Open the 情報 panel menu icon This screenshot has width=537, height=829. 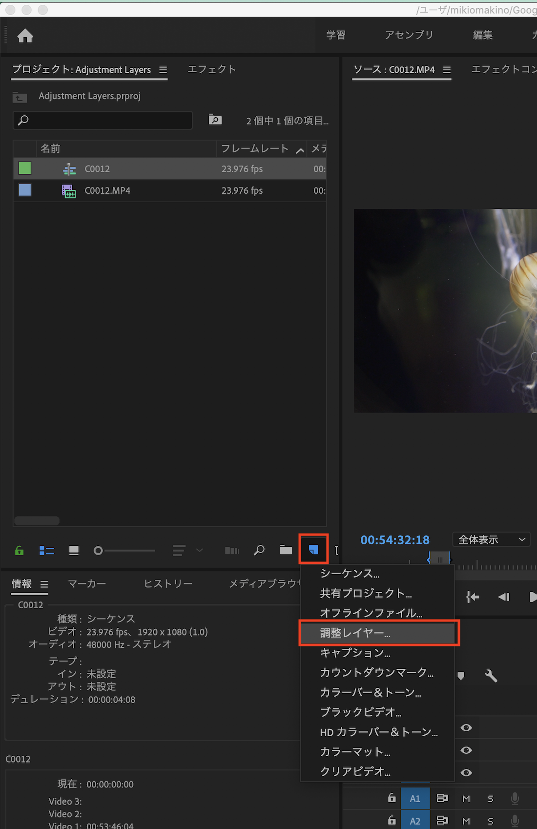point(44,584)
